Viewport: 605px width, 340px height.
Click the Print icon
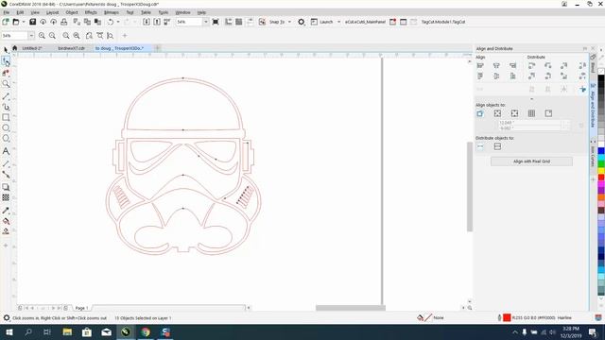point(64,22)
